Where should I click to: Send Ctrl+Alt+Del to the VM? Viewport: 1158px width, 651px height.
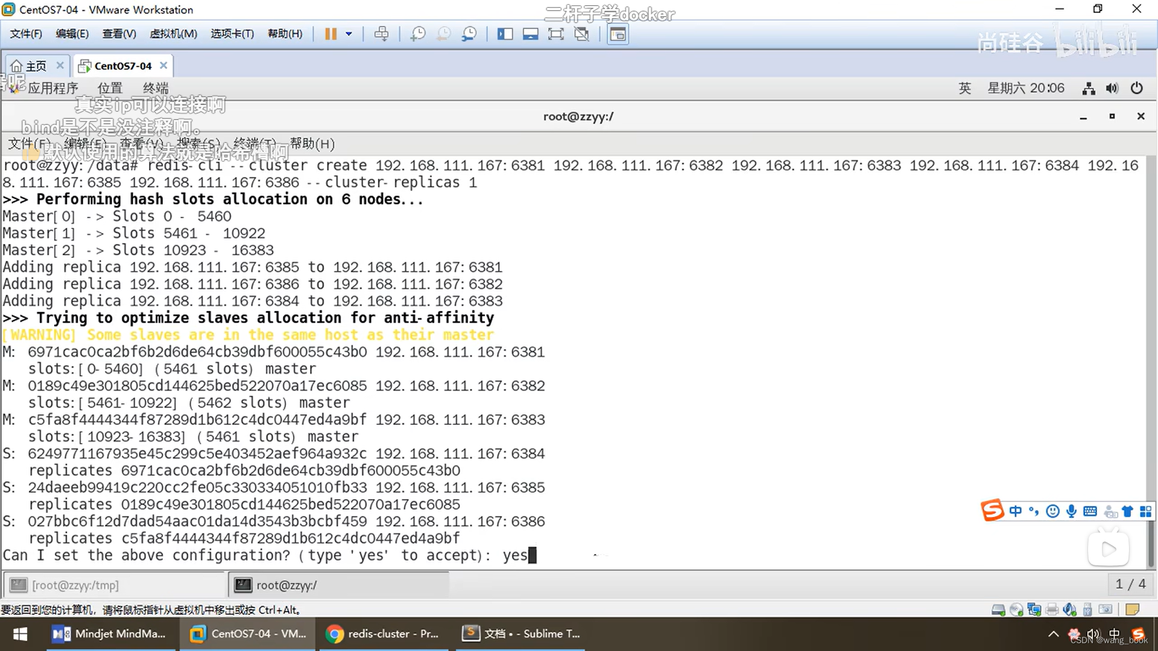coord(381,34)
